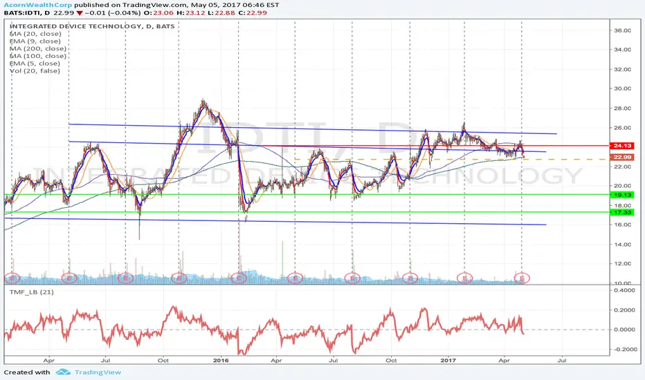
Task: Click the TradingView logo icon at bottom
Action: (64, 372)
